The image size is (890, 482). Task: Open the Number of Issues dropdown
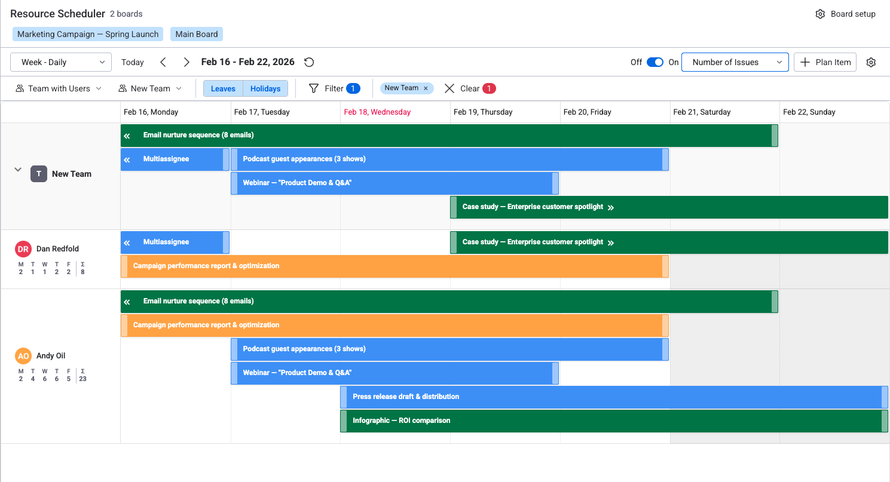tap(735, 62)
